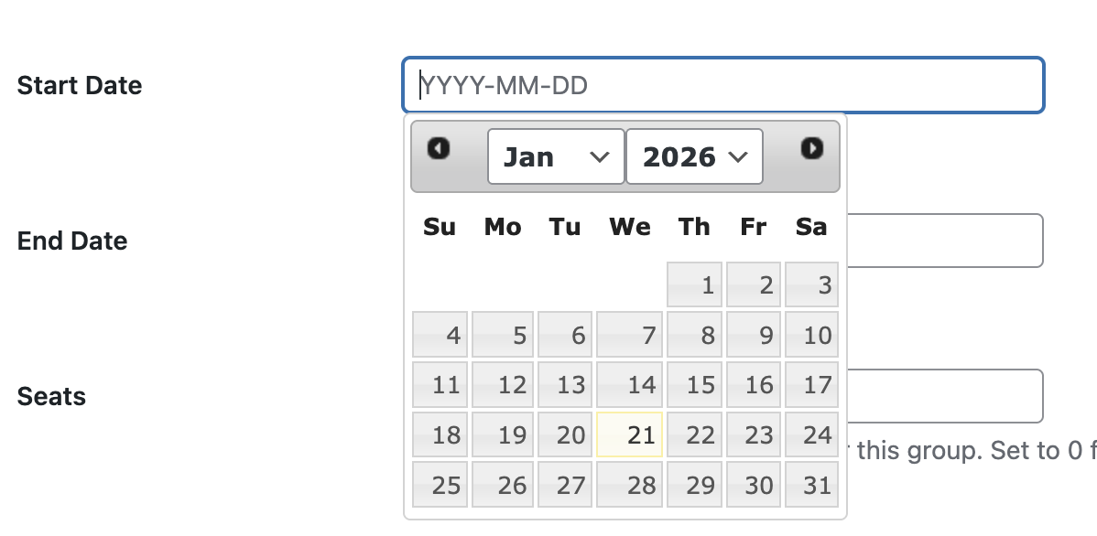Choose January 31 from the calendar

(810, 485)
